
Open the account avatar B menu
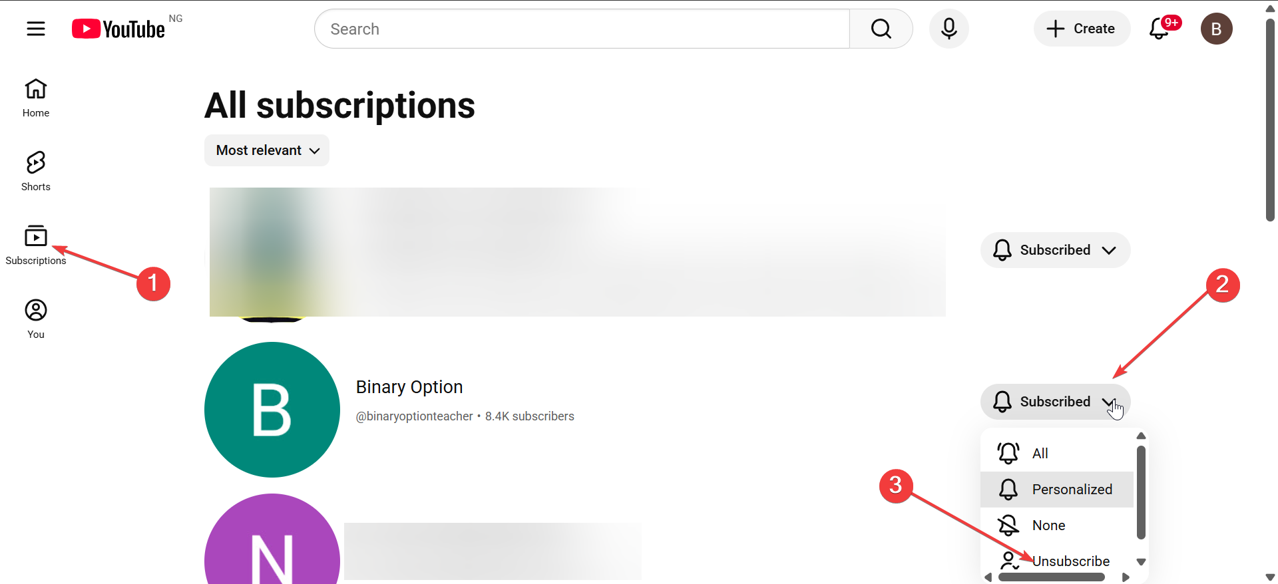(x=1216, y=29)
